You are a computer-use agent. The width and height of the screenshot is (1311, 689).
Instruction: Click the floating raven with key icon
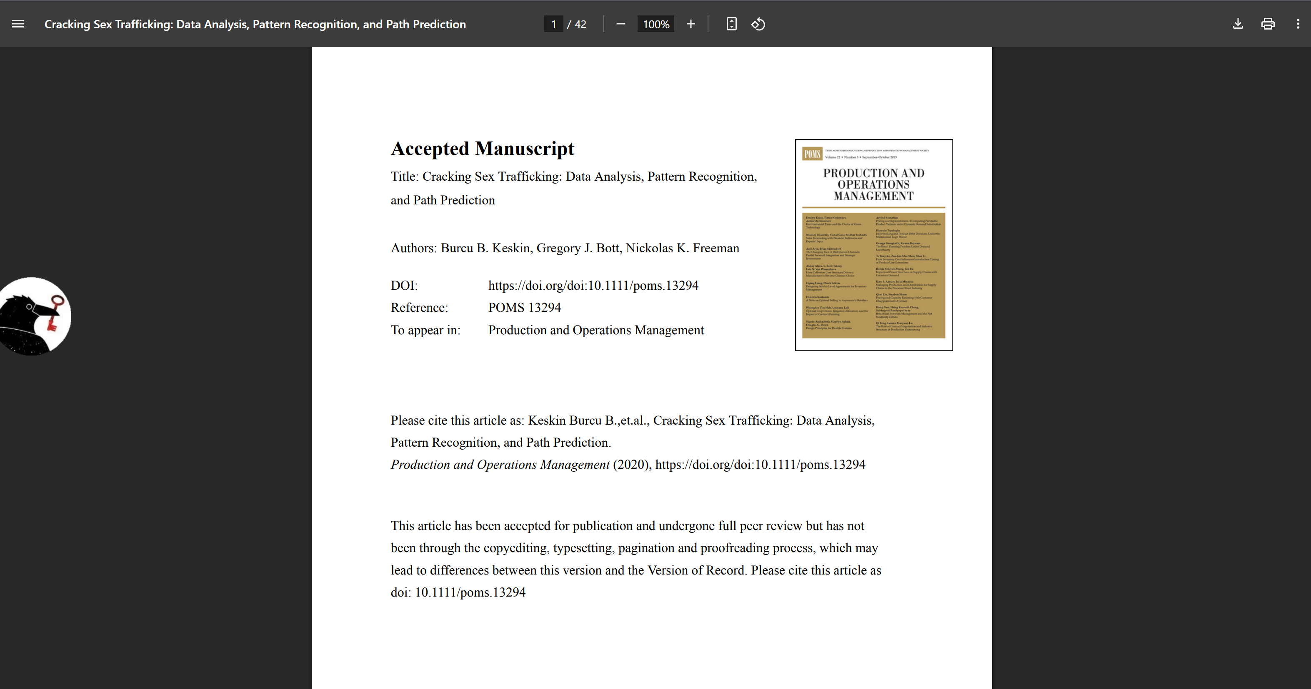[35, 316]
